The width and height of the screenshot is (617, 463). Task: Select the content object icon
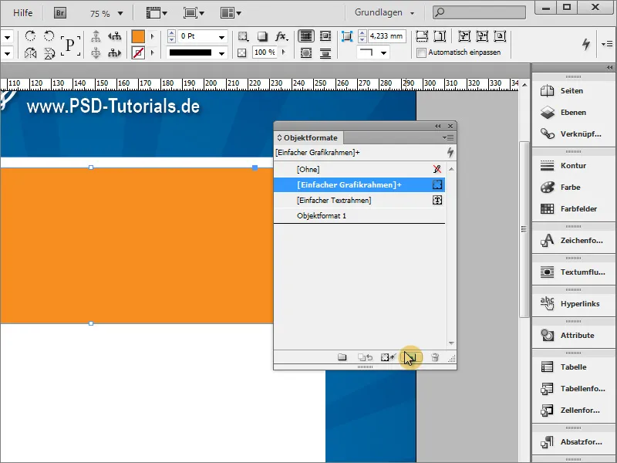pos(96,52)
